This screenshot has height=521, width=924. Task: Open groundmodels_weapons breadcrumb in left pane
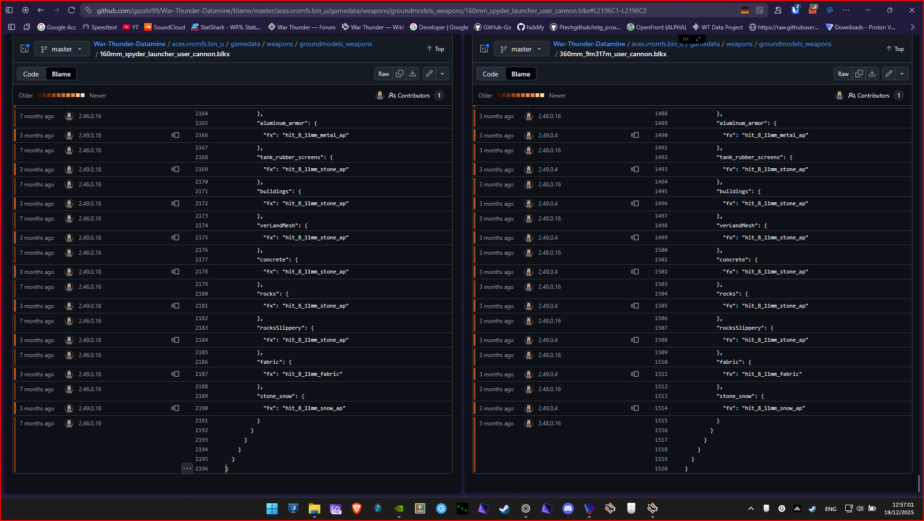pos(335,44)
